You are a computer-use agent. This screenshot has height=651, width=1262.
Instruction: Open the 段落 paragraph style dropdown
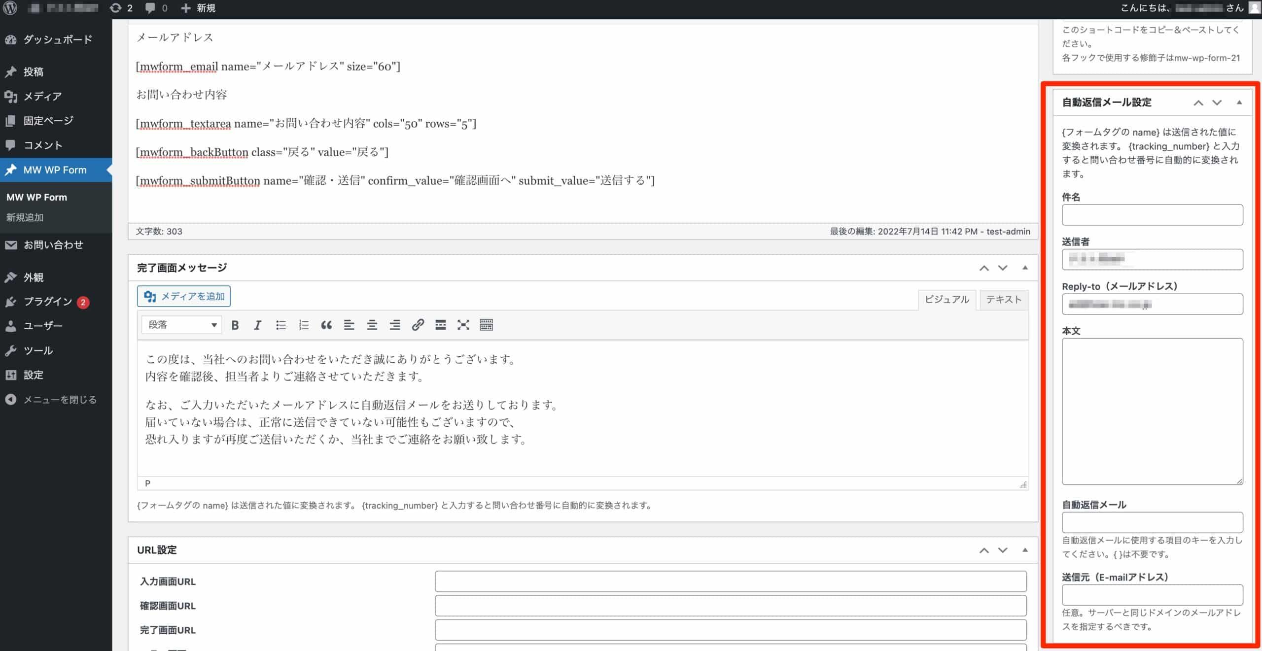(181, 325)
